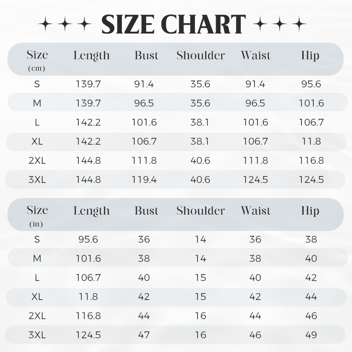Select the Waist header in inches table

point(256,211)
